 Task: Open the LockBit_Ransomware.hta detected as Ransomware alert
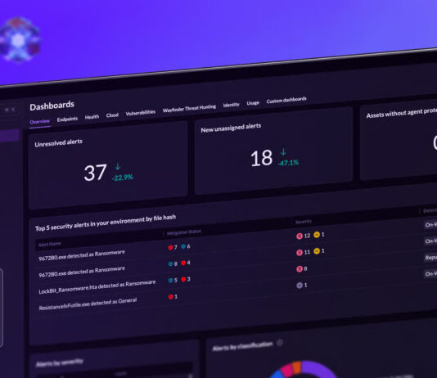[x=97, y=287]
